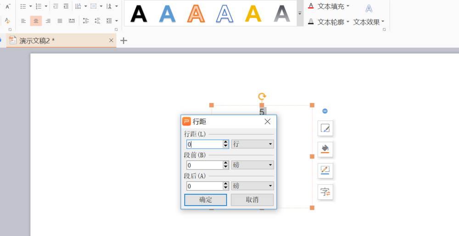Open the WordArt styles dialog launcher
This screenshot has width=459, height=236.
coord(384,29)
